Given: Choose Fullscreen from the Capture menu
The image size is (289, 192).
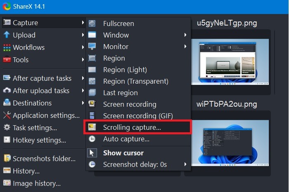Looking at the screenshot, I should pyautogui.click(x=138, y=23).
